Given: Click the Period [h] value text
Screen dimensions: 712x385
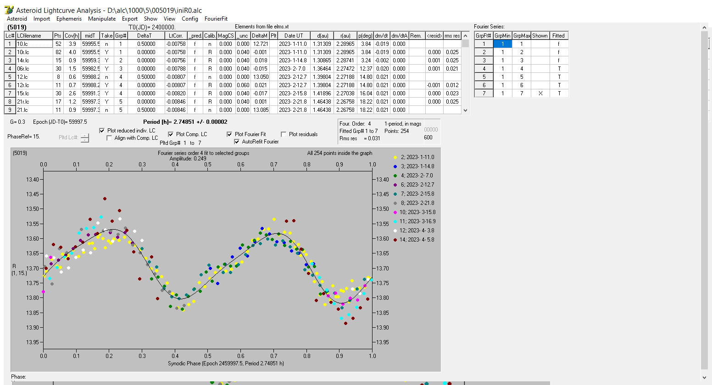Looking at the screenshot, I should pos(185,122).
